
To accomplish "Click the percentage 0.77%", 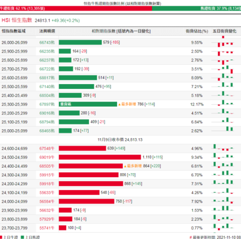I will point(197,228).
